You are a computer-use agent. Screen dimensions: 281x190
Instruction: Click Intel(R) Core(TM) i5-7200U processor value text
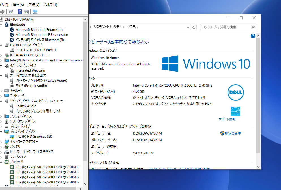[x=173, y=85]
